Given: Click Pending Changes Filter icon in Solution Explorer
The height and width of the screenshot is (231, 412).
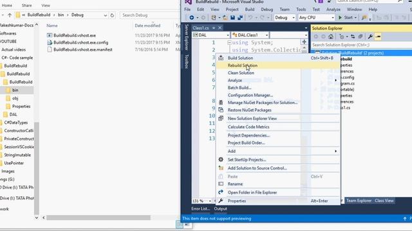Looking at the screenshot, I should [342, 37].
